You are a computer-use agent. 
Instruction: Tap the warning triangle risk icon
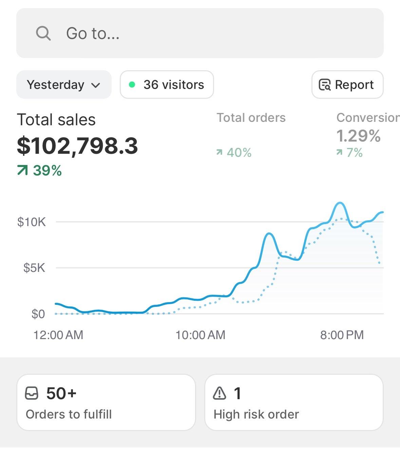click(x=220, y=393)
